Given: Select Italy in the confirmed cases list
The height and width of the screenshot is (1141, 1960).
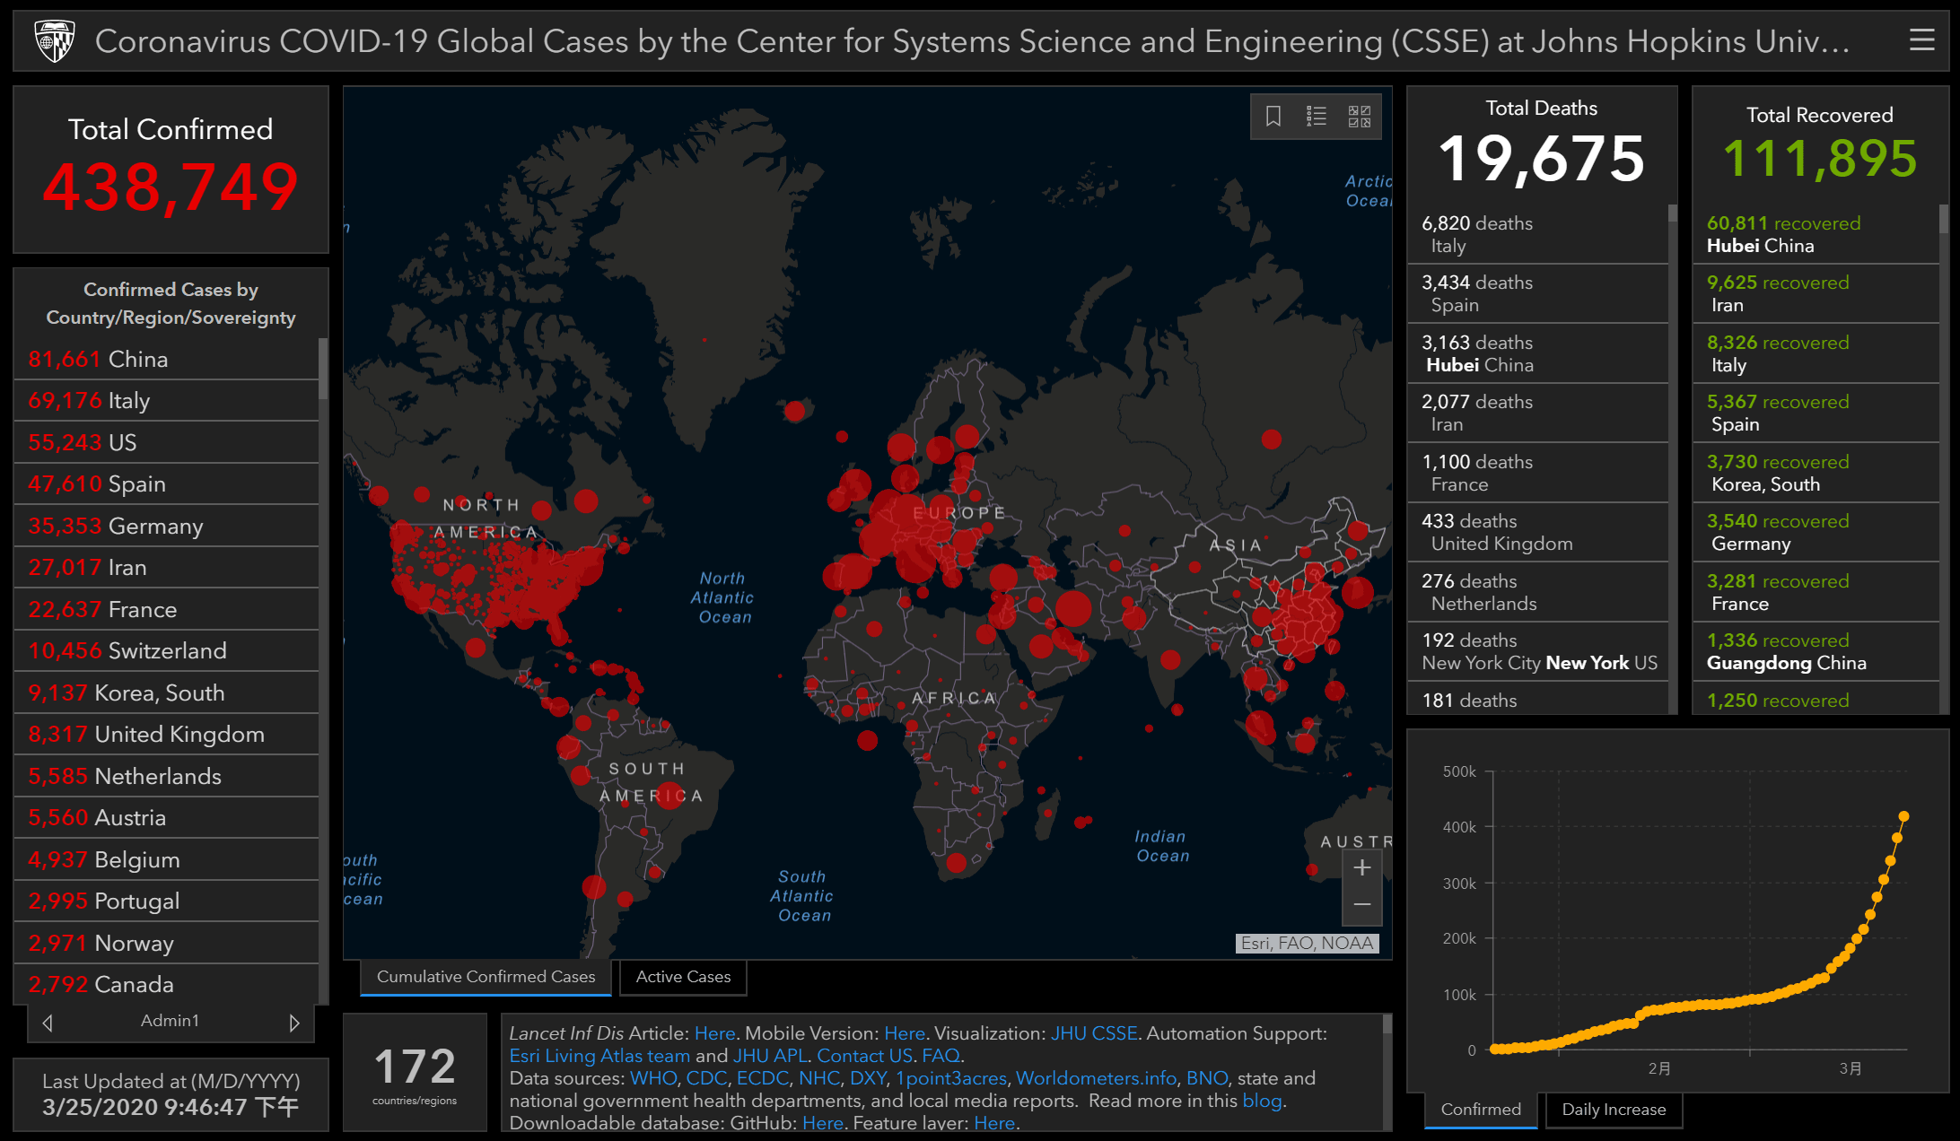Looking at the screenshot, I should coord(167,401).
